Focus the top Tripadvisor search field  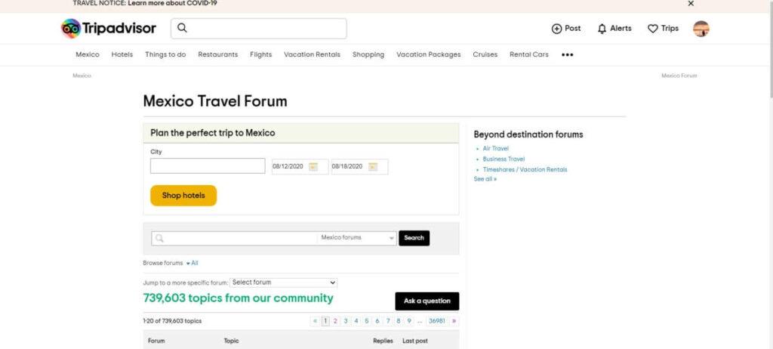click(259, 29)
